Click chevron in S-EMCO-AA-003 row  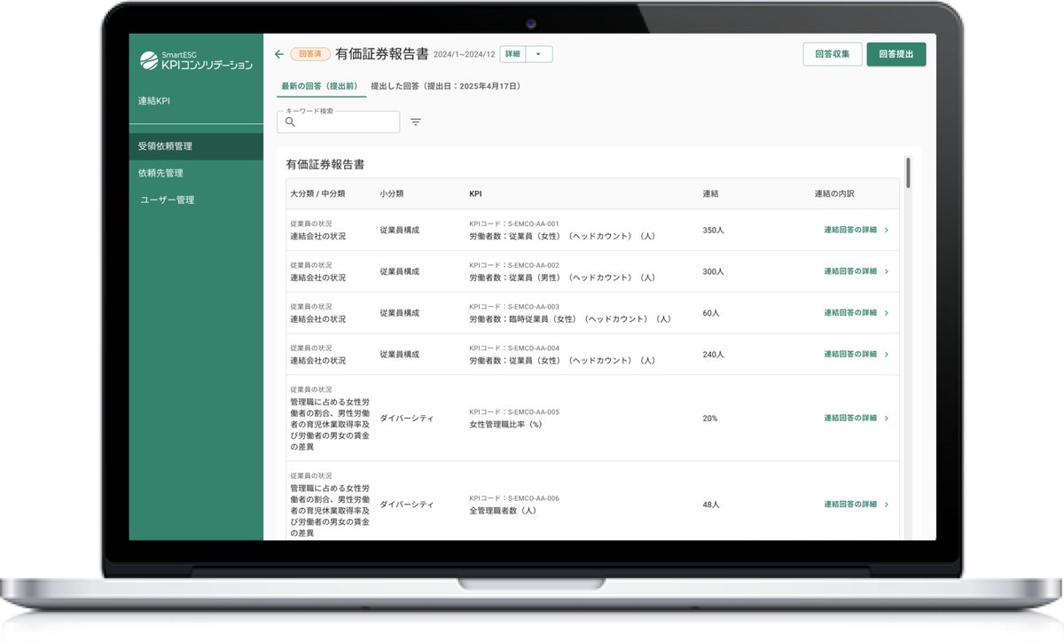tap(887, 313)
